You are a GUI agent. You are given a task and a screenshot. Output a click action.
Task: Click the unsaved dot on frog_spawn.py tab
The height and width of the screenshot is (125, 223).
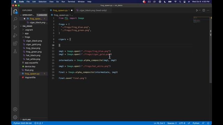[x=72, y=10]
